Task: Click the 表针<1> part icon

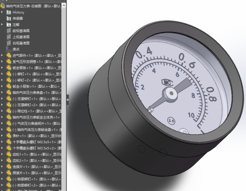Action: click(9, 136)
